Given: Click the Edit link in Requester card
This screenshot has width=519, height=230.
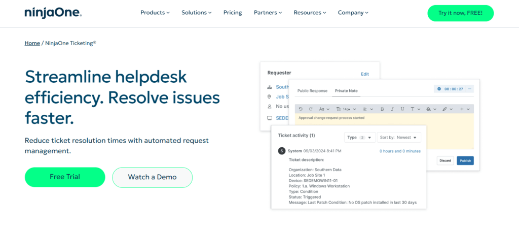Looking at the screenshot, I should [365, 74].
